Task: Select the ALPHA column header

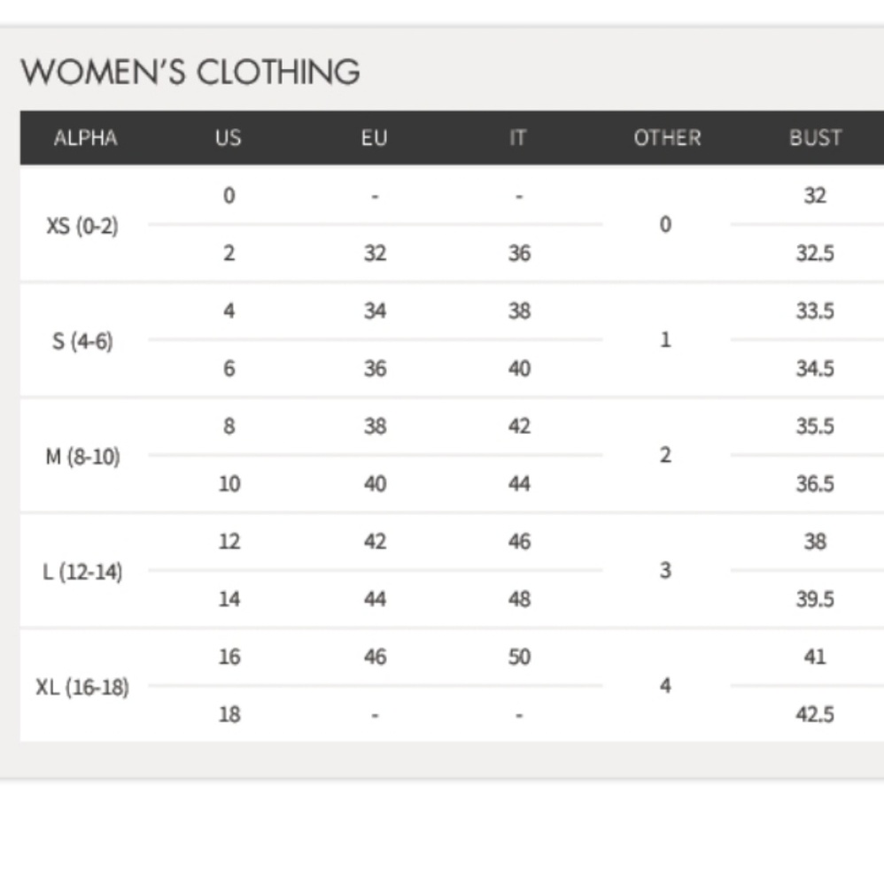Action: point(85,138)
